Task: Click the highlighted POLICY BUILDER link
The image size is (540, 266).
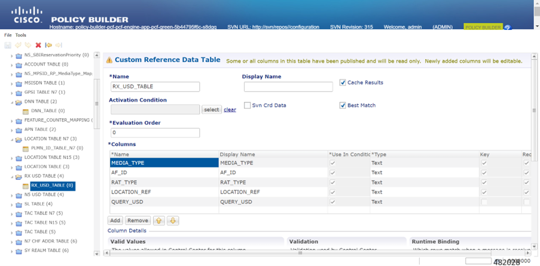Action: 483,27
